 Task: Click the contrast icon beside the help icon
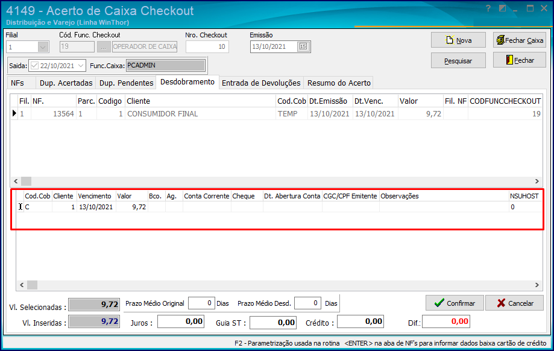coord(502,8)
